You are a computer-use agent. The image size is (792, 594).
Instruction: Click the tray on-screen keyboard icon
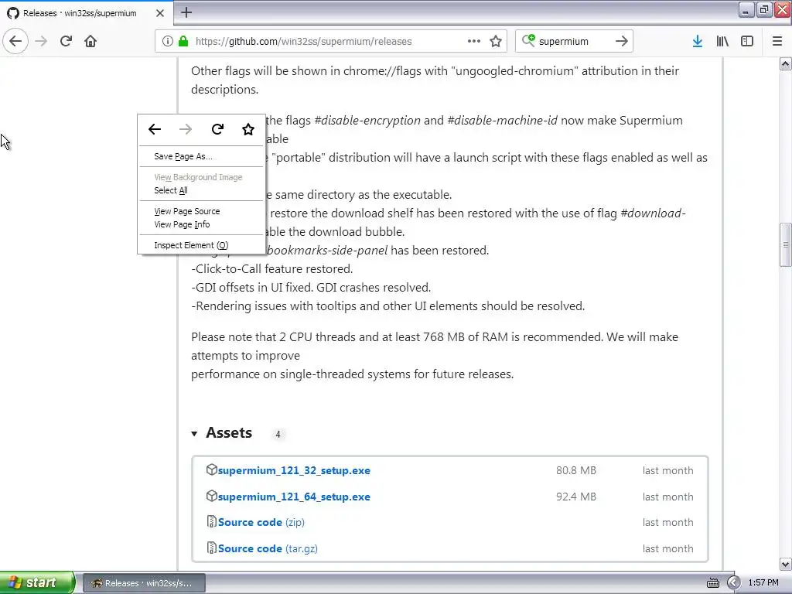click(712, 583)
